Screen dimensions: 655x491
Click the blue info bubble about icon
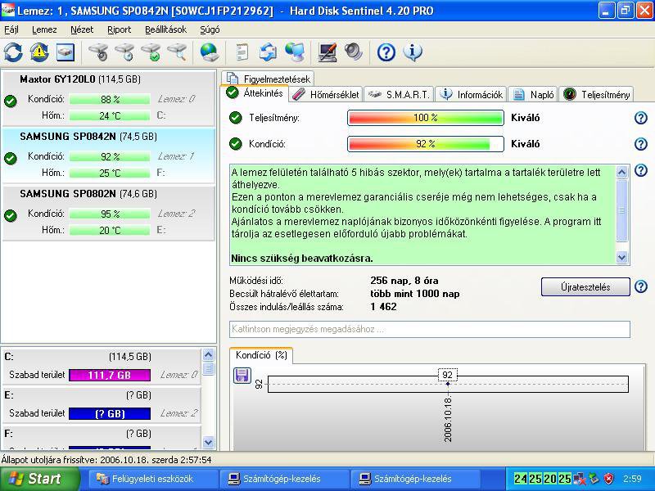[x=413, y=52]
